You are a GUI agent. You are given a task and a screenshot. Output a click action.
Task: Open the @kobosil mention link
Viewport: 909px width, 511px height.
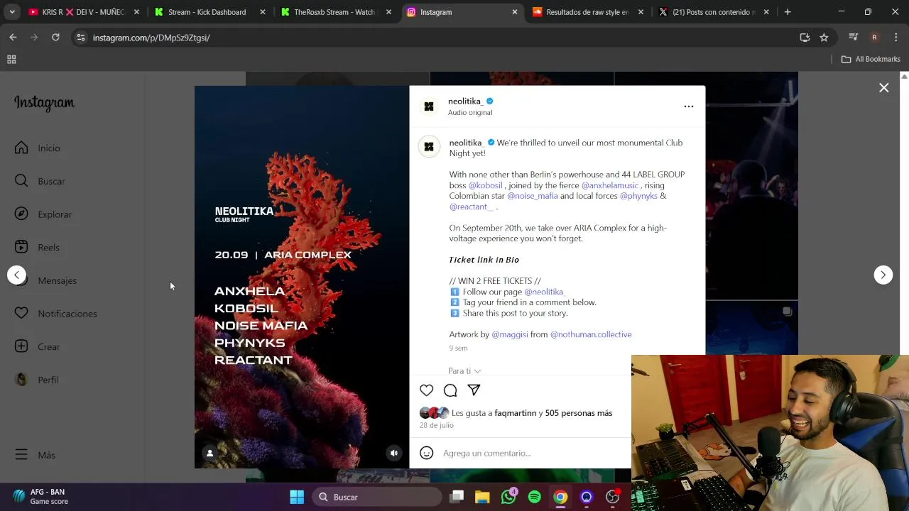pos(485,185)
